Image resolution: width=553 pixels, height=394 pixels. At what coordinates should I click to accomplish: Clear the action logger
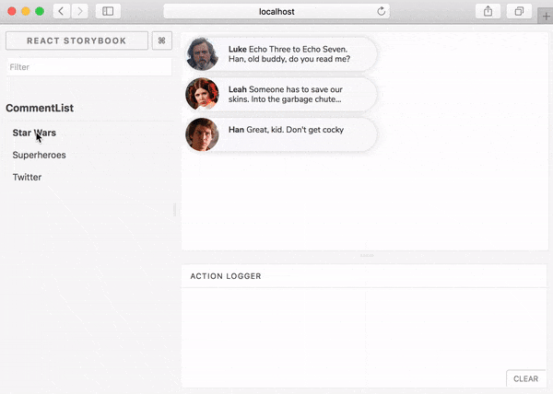click(x=525, y=378)
